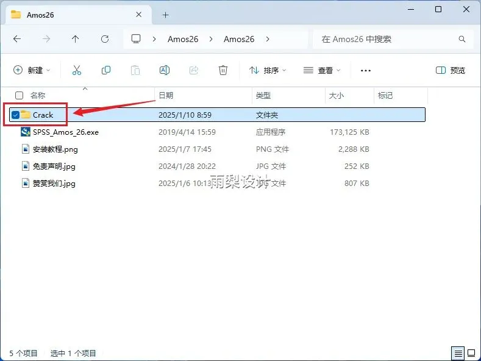
Task: Click the search magnifier icon
Action: 462,39
